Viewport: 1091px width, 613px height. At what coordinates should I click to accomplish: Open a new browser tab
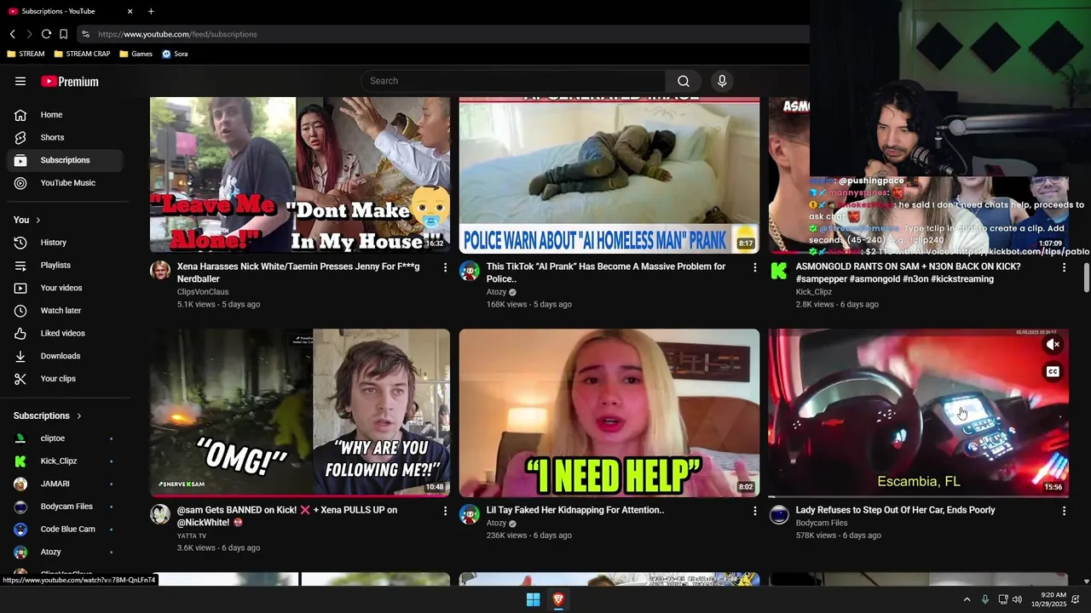pyautogui.click(x=151, y=11)
